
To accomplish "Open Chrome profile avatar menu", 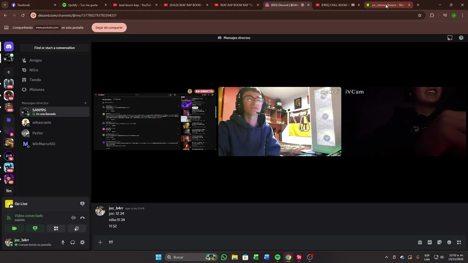I will (x=454, y=15).
